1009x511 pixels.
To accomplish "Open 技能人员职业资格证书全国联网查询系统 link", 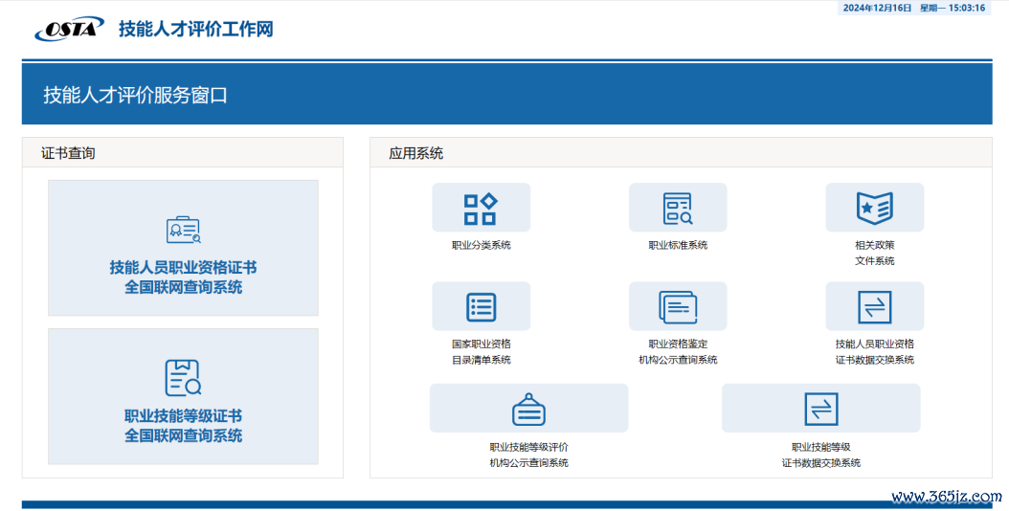I will [184, 278].
